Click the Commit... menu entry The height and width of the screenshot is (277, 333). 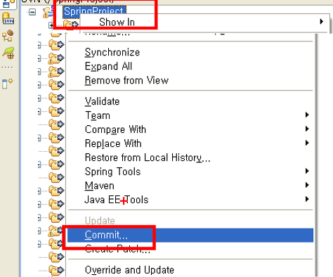coord(190,235)
